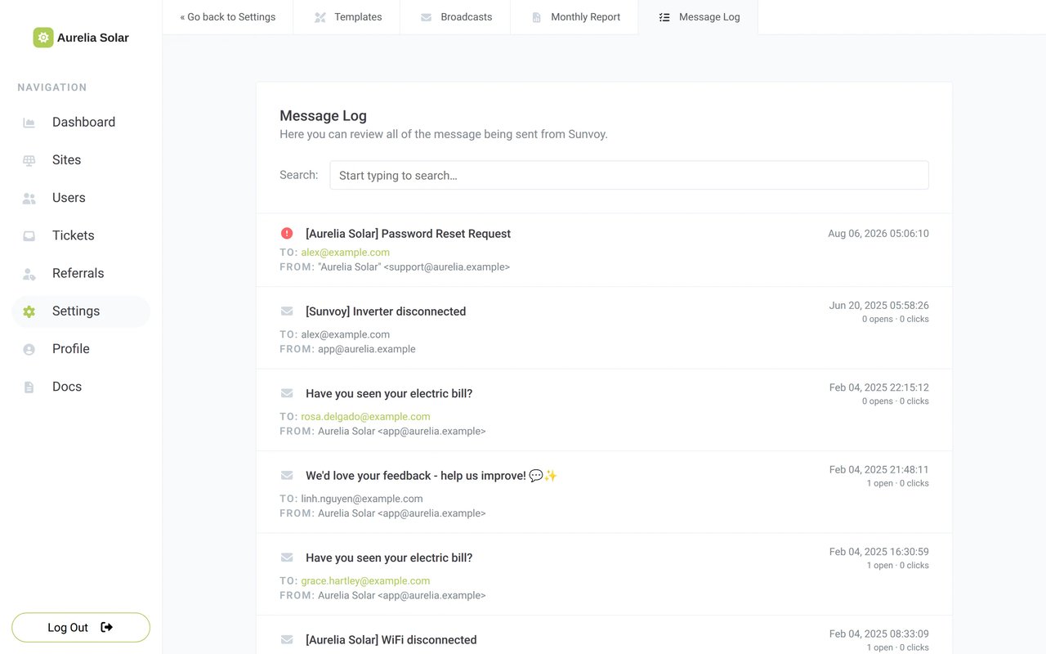Open Users page from sidebar
Viewport: 1046px width, 654px height.
point(81,198)
